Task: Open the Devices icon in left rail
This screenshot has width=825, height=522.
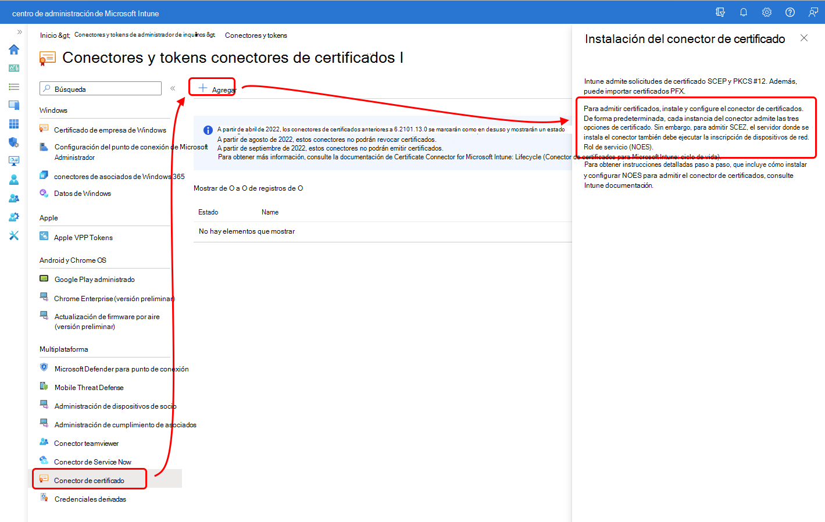Action: click(x=14, y=105)
